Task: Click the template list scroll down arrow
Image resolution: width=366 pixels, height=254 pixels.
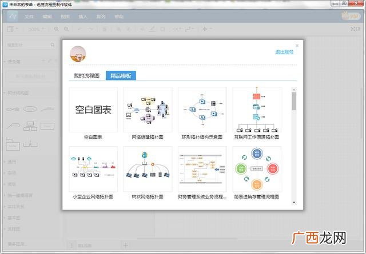Action: (294, 203)
